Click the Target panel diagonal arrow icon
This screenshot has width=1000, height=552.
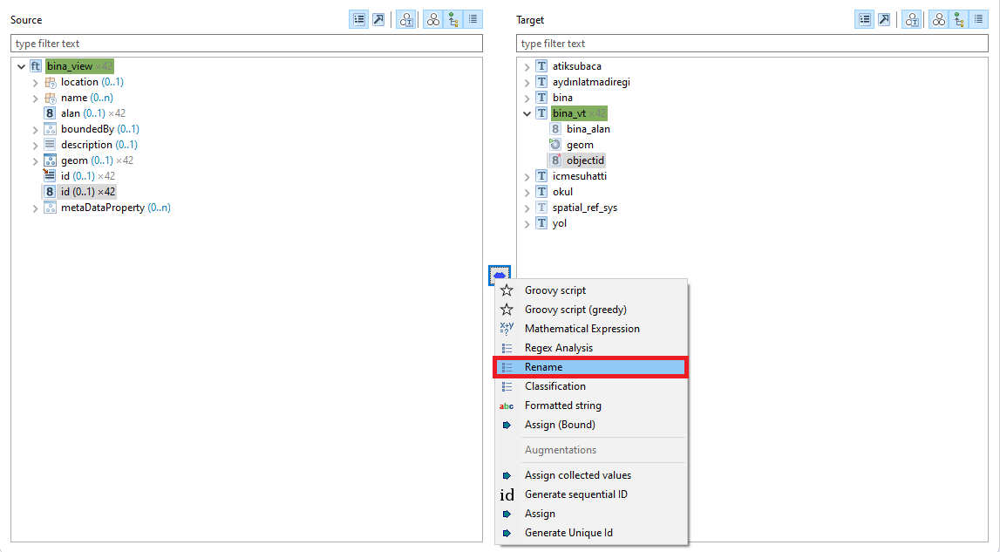[x=885, y=20]
